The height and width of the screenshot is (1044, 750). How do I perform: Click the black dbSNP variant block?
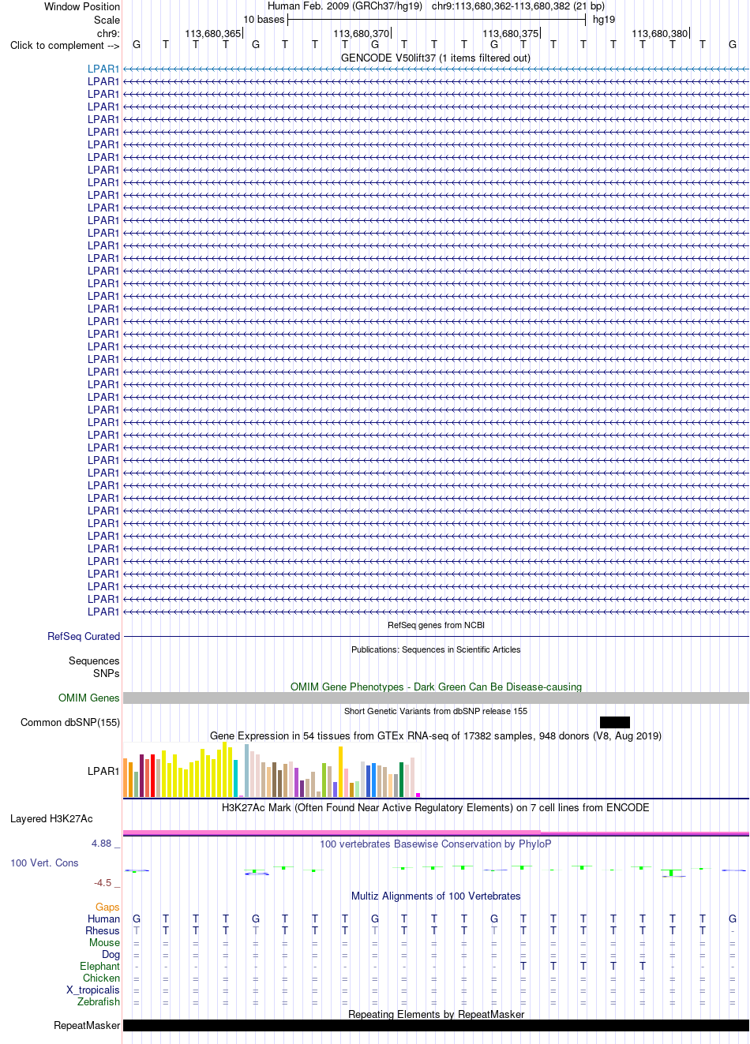[x=615, y=722]
